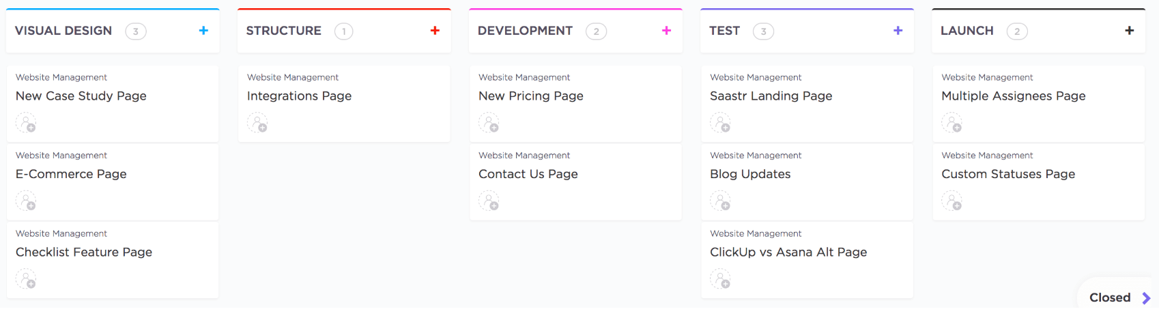The height and width of the screenshot is (318, 1159).
Task: Assign user to Blog Updates task
Action: pyautogui.click(x=720, y=201)
